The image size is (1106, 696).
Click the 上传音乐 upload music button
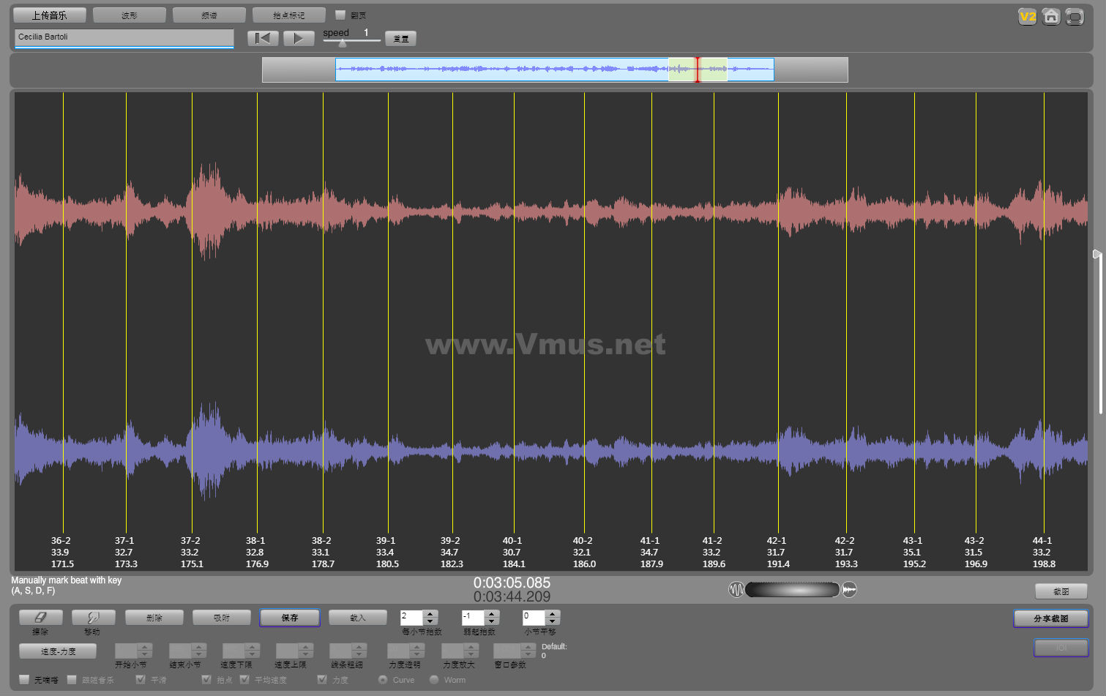pyautogui.click(x=49, y=15)
